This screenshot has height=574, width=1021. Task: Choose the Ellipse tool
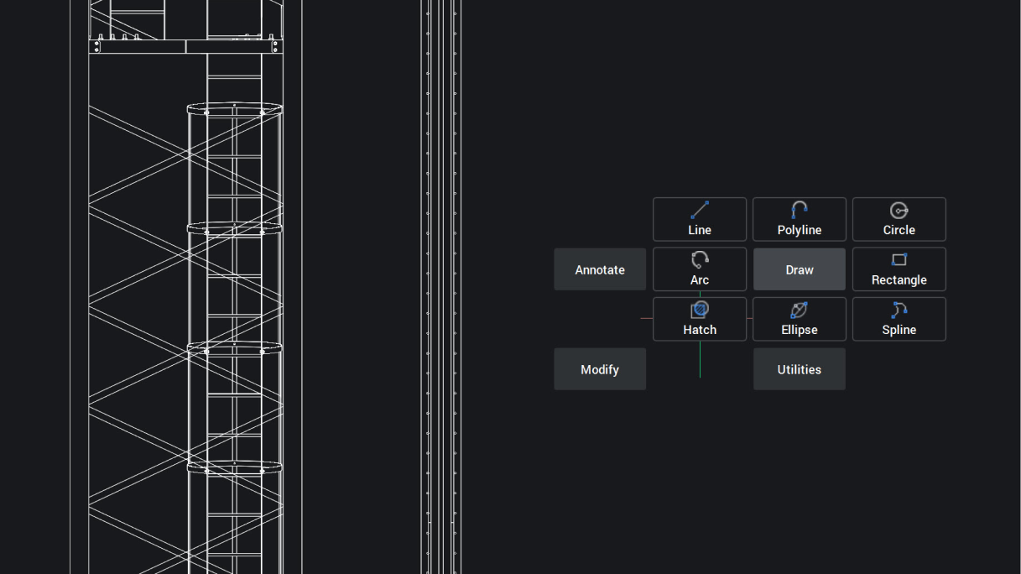(x=800, y=319)
